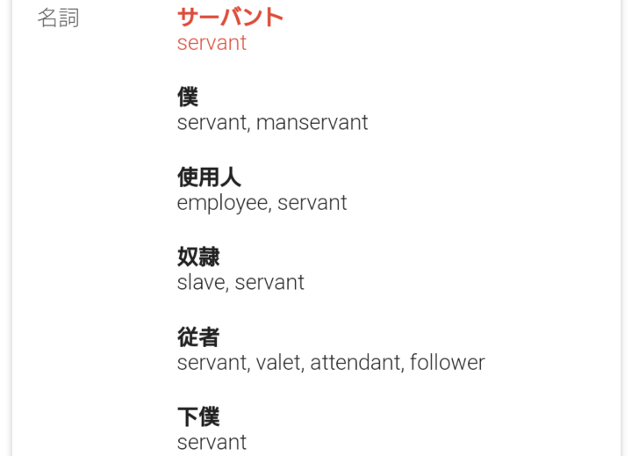
Task: Click 'servant' before valet under 従者
Action: [x=211, y=362]
